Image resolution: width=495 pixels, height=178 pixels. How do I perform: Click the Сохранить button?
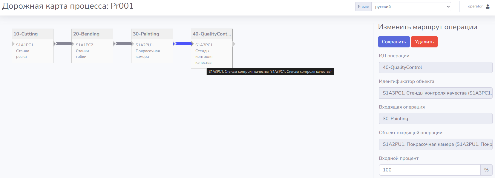(x=394, y=42)
